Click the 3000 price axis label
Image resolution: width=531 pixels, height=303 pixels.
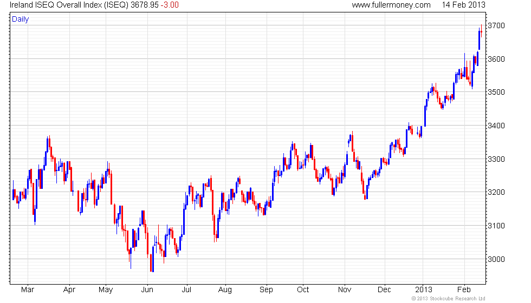click(496, 259)
